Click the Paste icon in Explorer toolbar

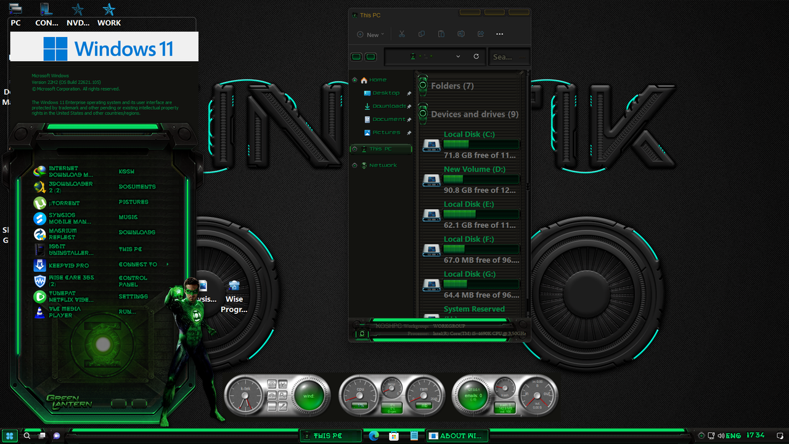pyautogui.click(x=441, y=35)
